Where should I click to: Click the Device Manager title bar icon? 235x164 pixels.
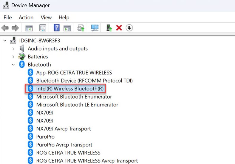click(x=6, y=5)
